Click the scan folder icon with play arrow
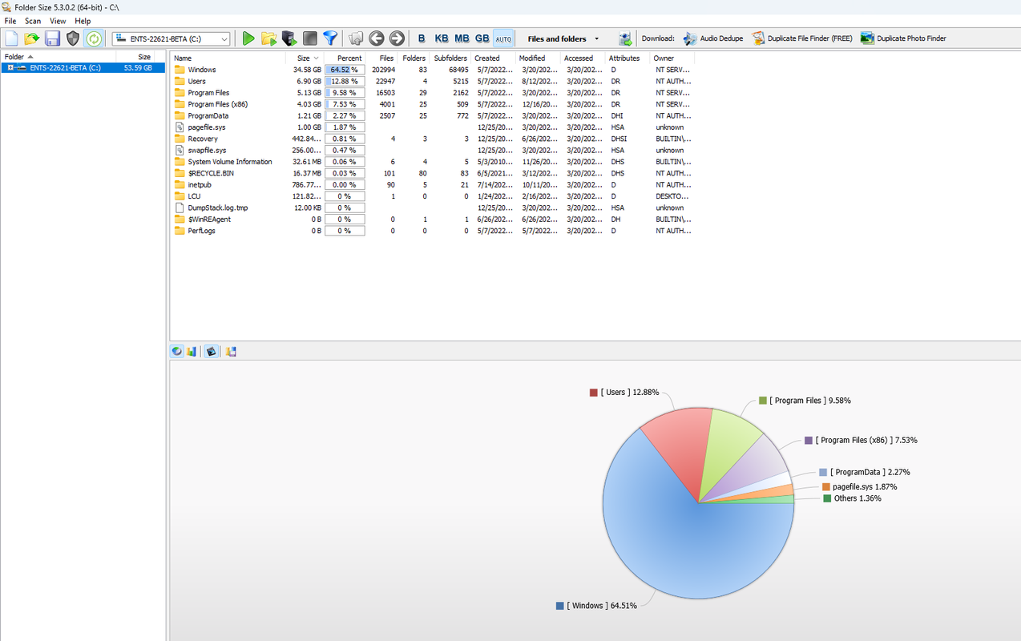This screenshot has width=1021, height=641. pos(268,38)
